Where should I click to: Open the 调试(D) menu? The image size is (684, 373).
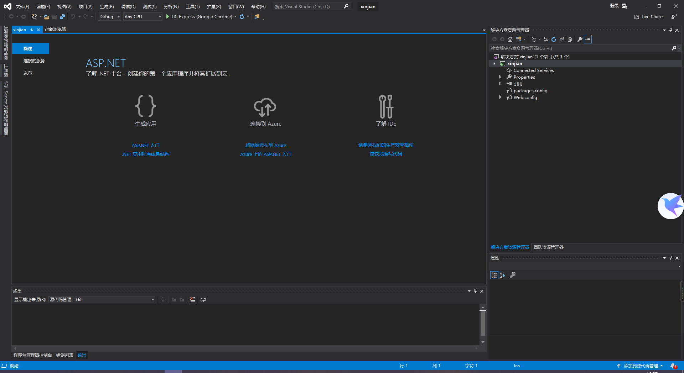point(128,6)
